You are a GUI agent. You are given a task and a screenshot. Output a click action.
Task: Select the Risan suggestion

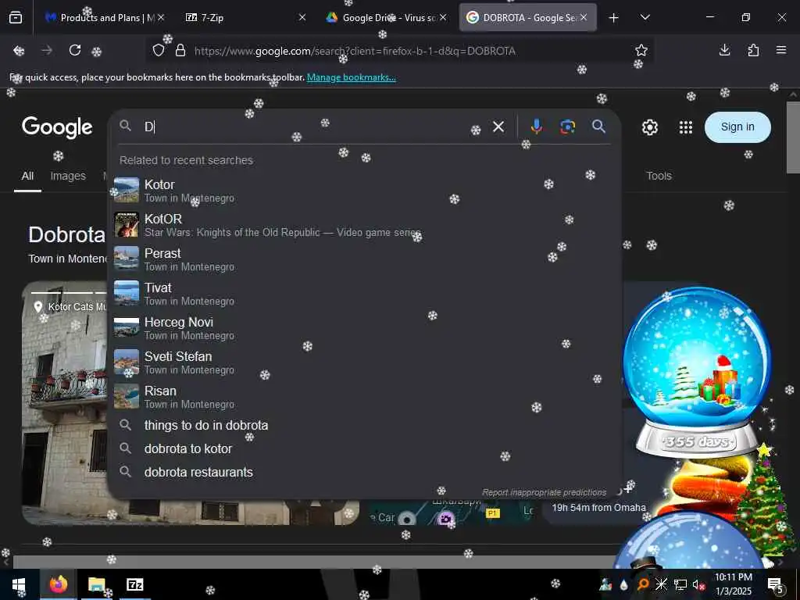click(364, 397)
